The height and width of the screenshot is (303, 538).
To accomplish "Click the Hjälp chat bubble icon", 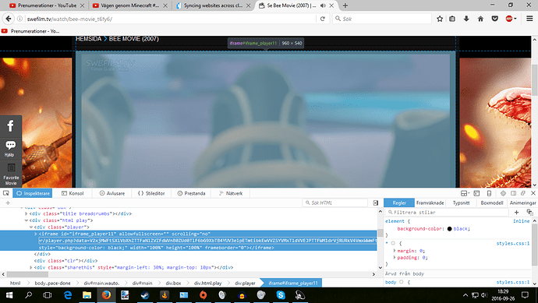I will pyautogui.click(x=10, y=145).
